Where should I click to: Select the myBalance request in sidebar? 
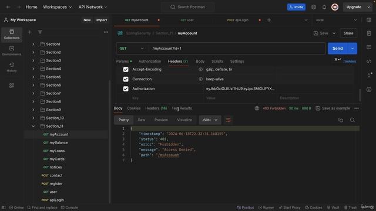click(x=59, y=142)
